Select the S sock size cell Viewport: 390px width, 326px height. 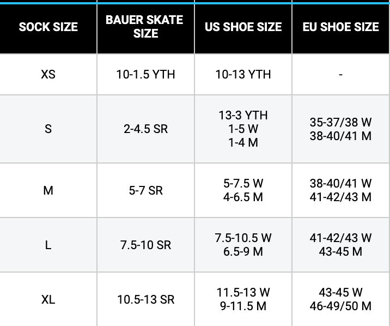pos(48,129)
